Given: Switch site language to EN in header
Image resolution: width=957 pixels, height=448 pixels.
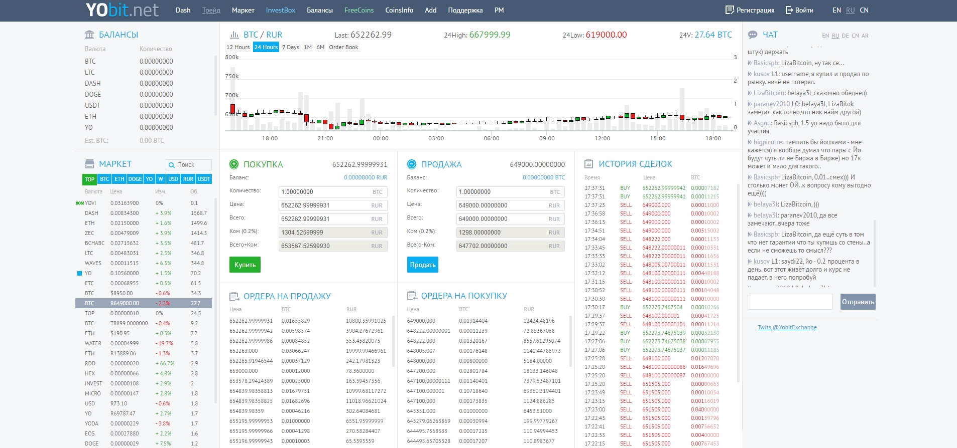Looking at the screenshot, I should [836, 10].
